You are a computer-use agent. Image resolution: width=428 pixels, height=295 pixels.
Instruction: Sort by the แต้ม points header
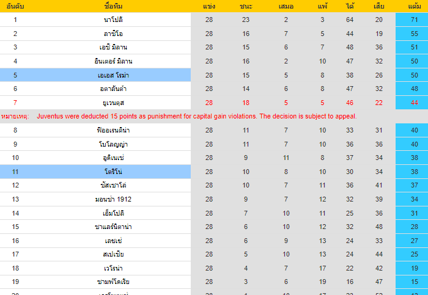click(413, 6)
